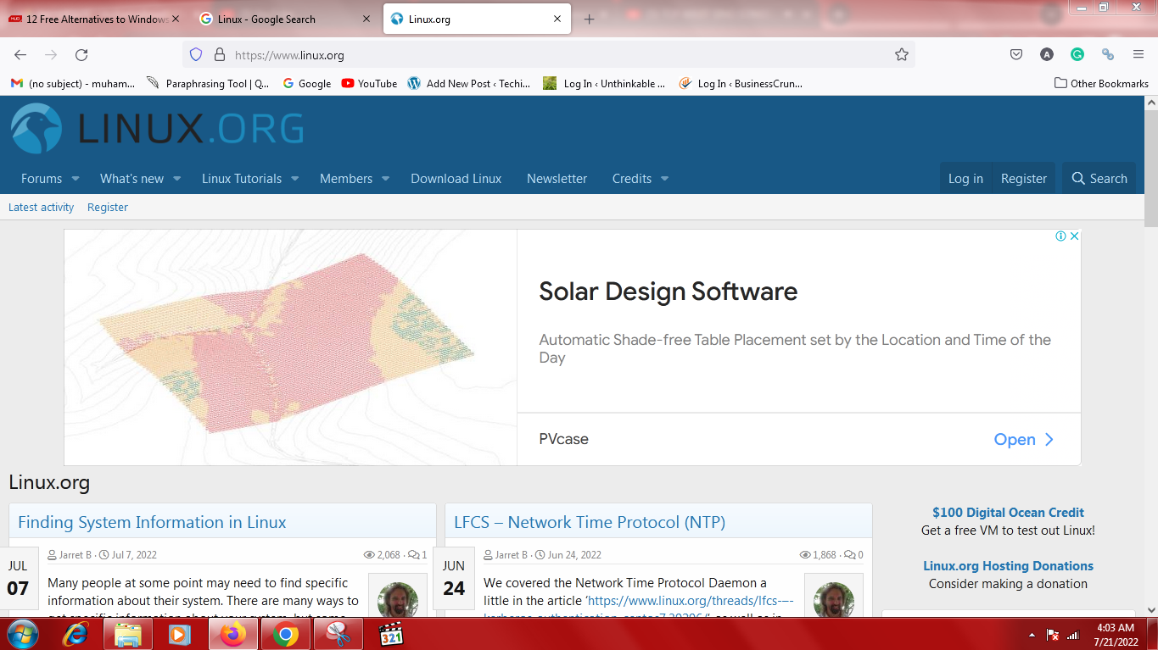1158x650 pixels.
Task: Bookmark this page with the star icon
Action: point(901,55)
